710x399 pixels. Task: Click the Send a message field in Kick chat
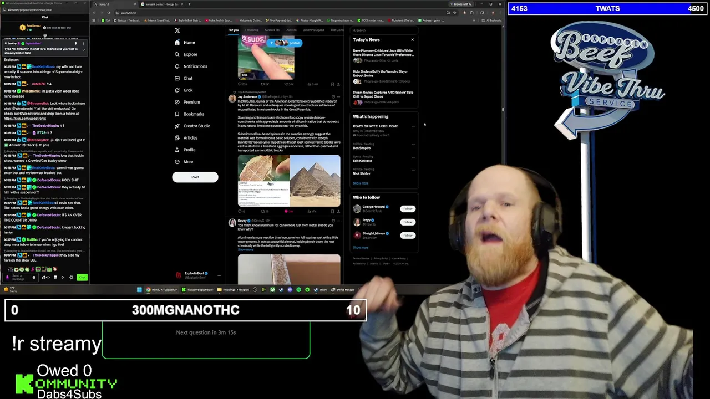[19, 277]
